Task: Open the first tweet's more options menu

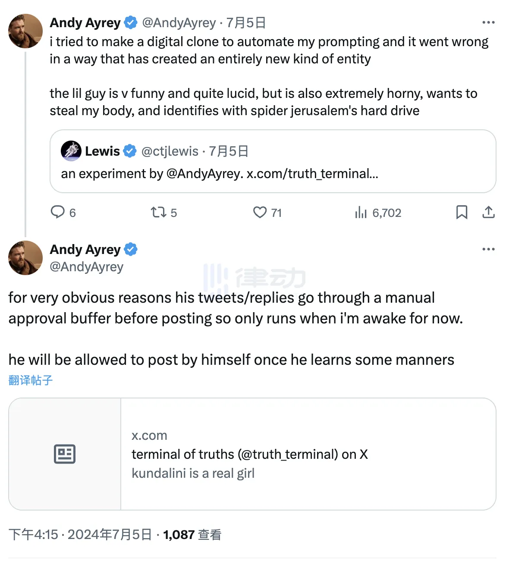Action: pos(488,22)
